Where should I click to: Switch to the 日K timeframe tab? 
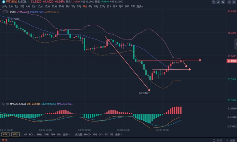point(109,7)
